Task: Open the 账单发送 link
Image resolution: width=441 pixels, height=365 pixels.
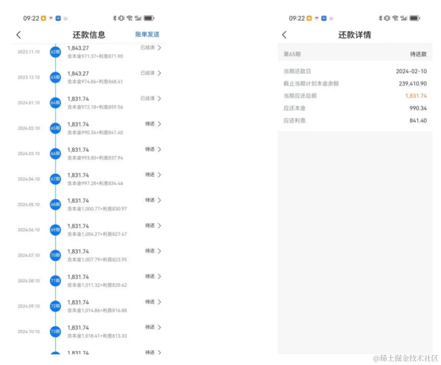Action: [x=146, y=35]
